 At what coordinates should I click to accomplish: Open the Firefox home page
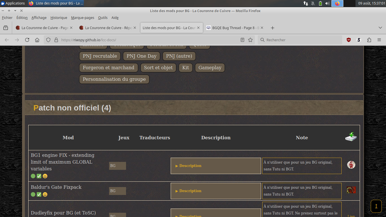pyautogui.click(x=37, y=40)
